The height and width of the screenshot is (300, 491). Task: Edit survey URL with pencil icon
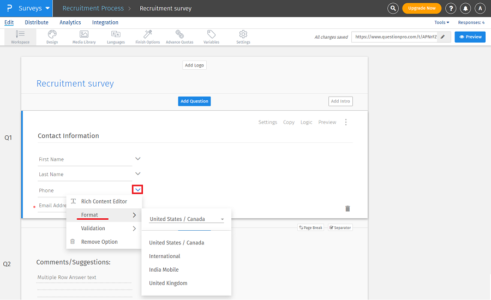[443, 37]
